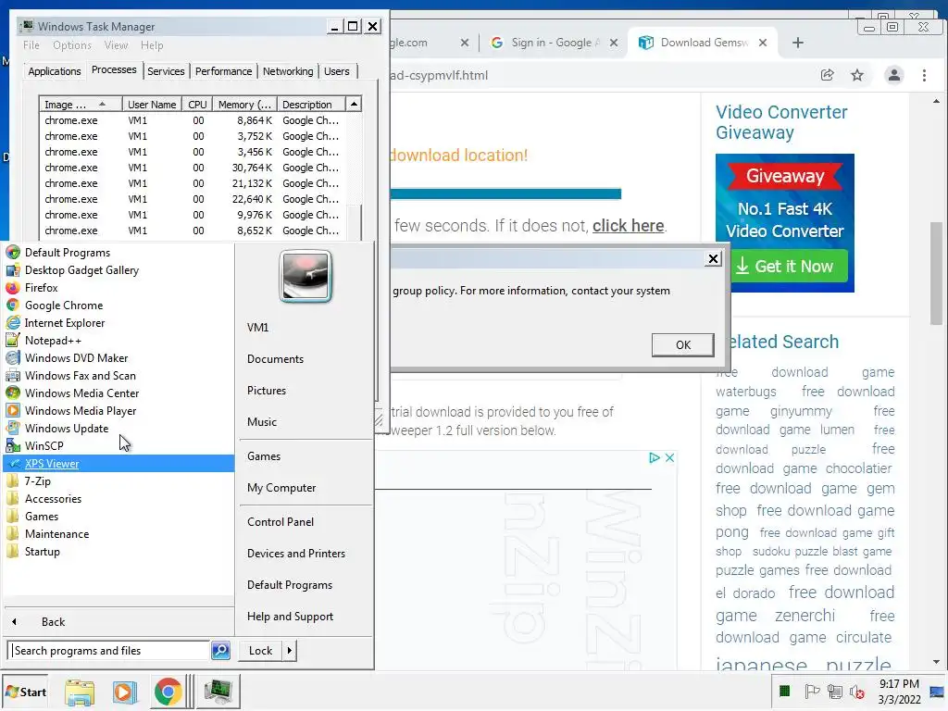
Task: Click the clock showing 9:17 PM
Action: [899, 684]
